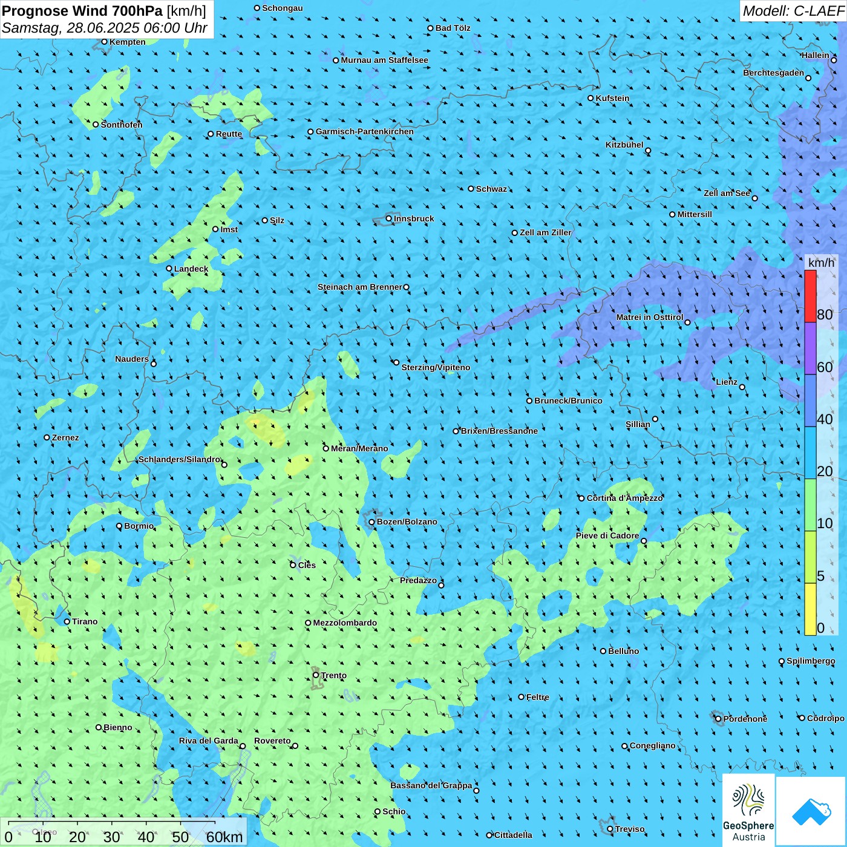This screenshot has width=847, height=847.
Task: Select the Bozen/Bolzano label
Action: tap(407, 522)
